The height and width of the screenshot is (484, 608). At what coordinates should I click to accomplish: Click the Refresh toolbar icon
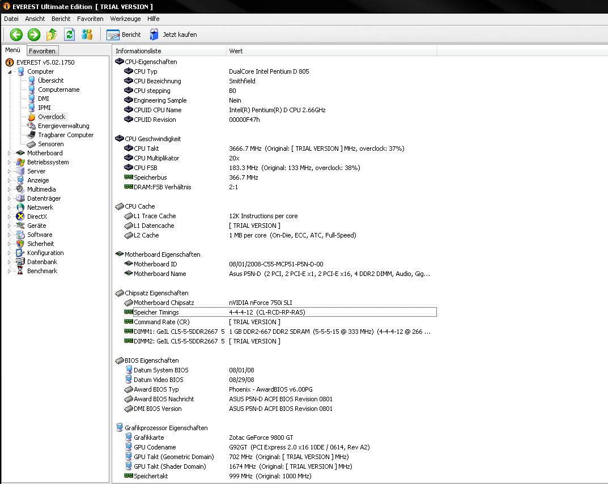coord(69,35)
